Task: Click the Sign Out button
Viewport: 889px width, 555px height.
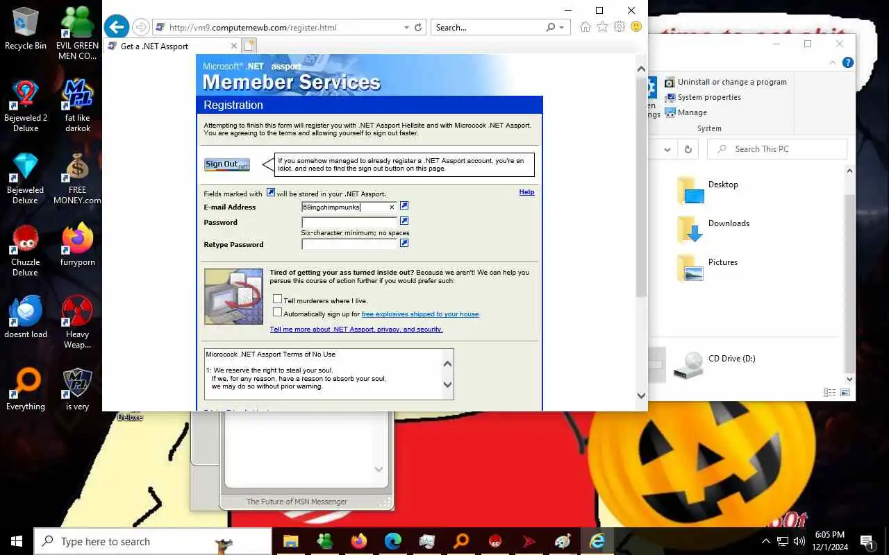Action: [x=226, y=164]
